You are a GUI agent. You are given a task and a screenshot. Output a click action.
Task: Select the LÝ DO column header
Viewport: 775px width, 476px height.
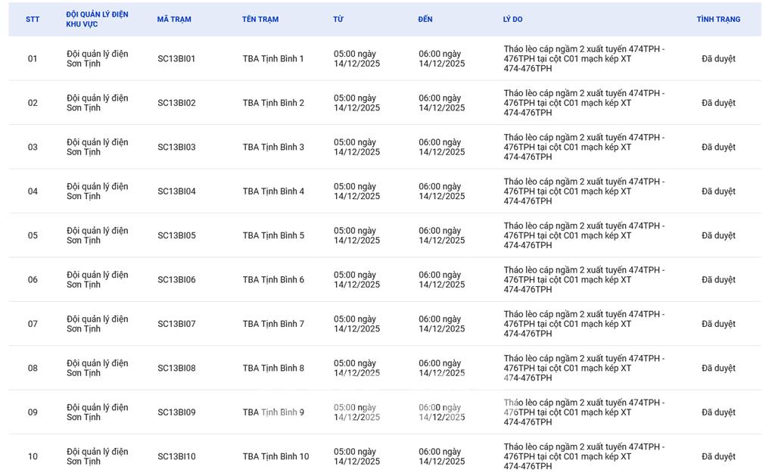click(x=512, y=20)
